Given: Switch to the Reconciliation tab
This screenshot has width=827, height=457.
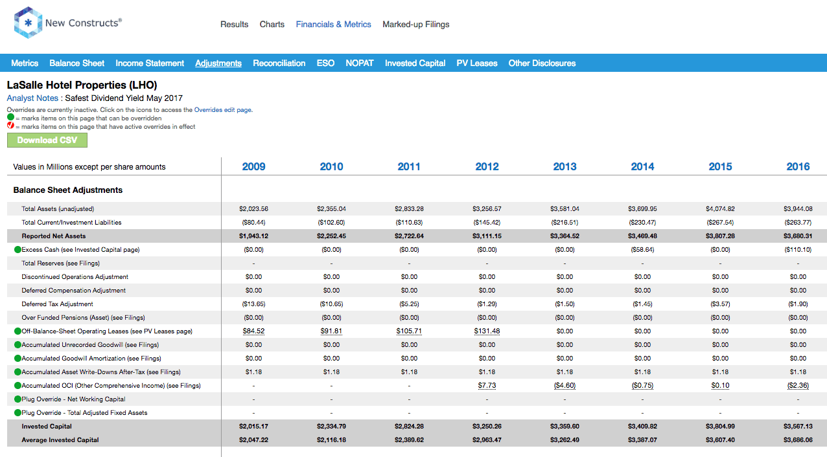Looking at the screenshot, I should coord(279,63).
